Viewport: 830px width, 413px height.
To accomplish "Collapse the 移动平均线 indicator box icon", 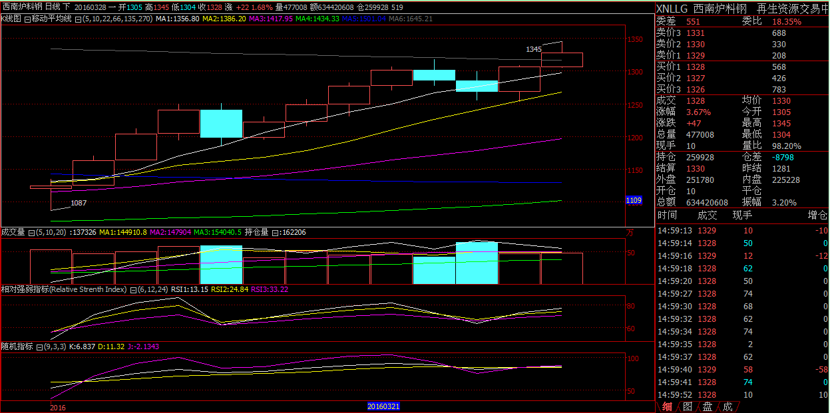I will (27, 19).
